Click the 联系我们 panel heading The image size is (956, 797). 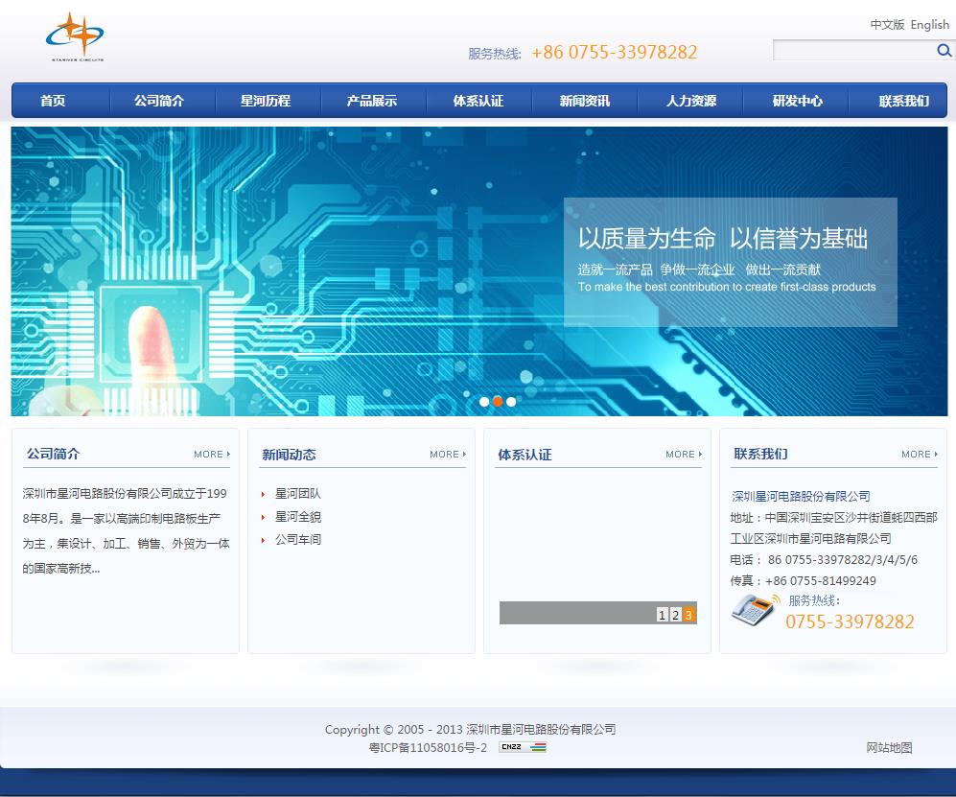tap(761, 454)
